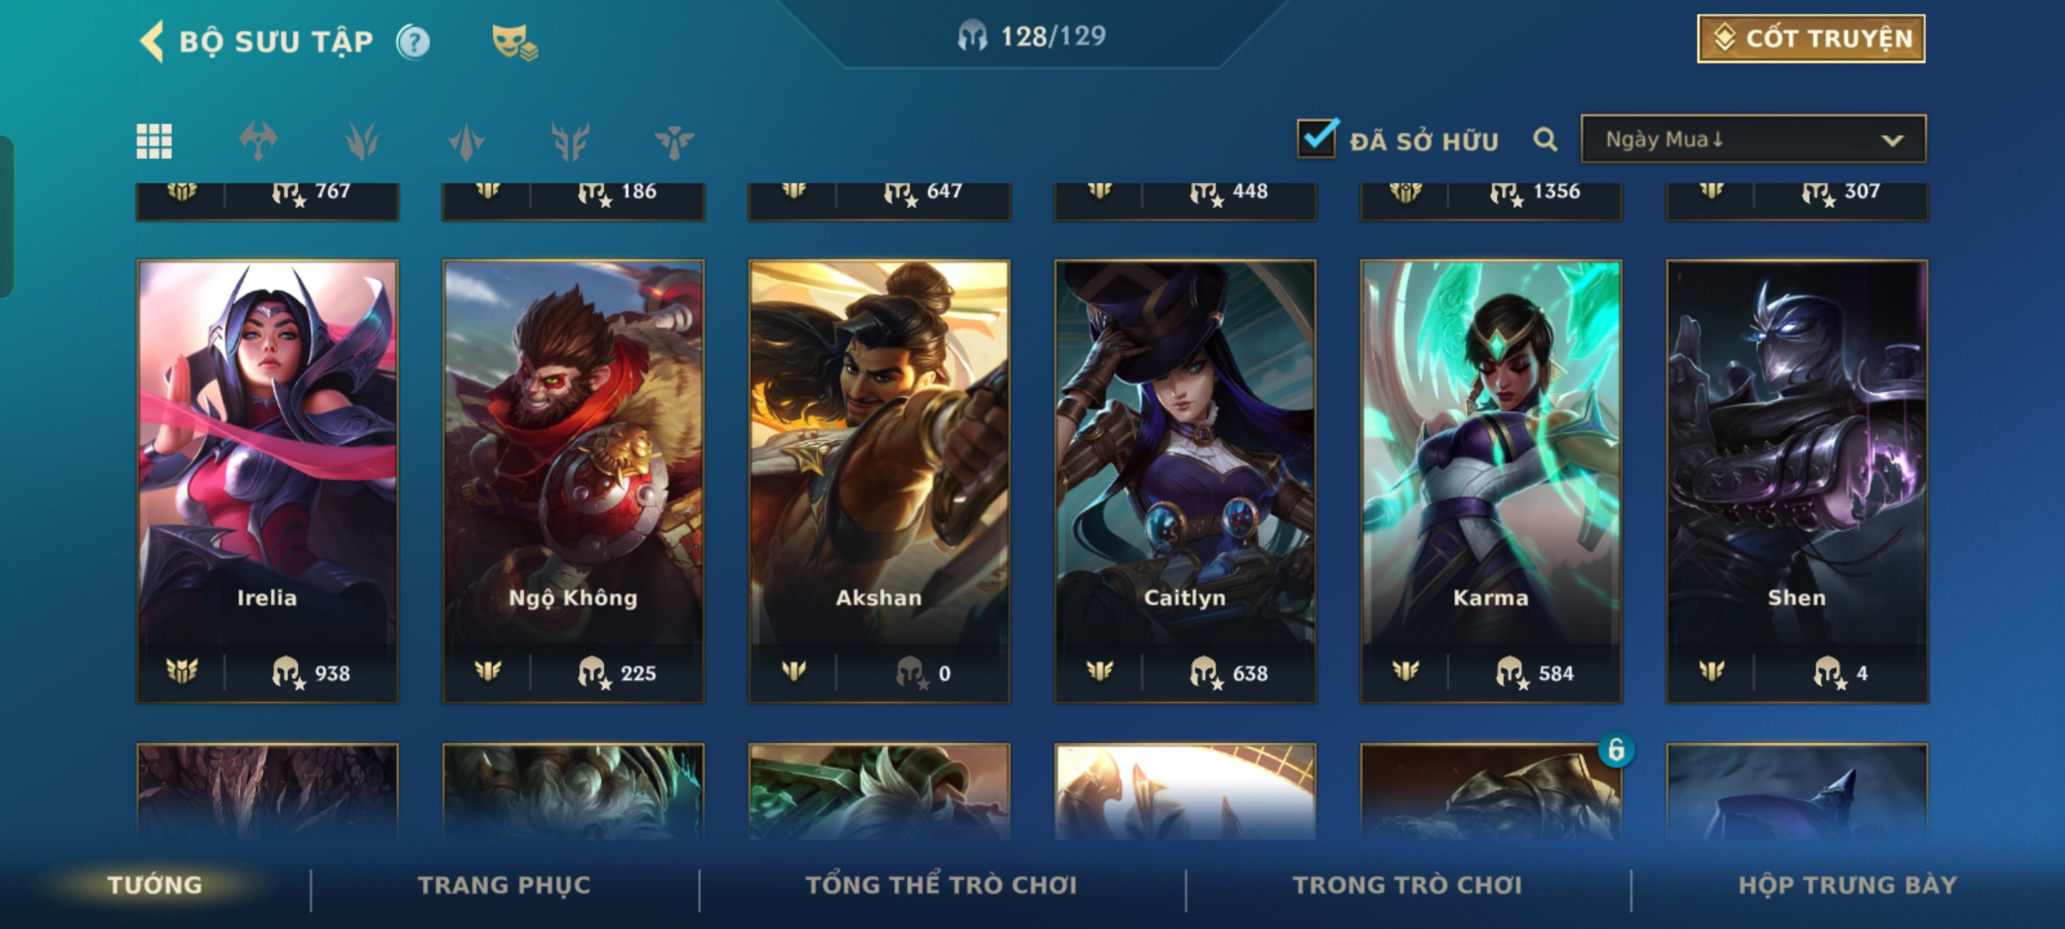The height and width of the screenshot is (929, 2065).
Task: Switch to the Trang Phục tab
Action: pyautogui.click(x=504, y=885)
